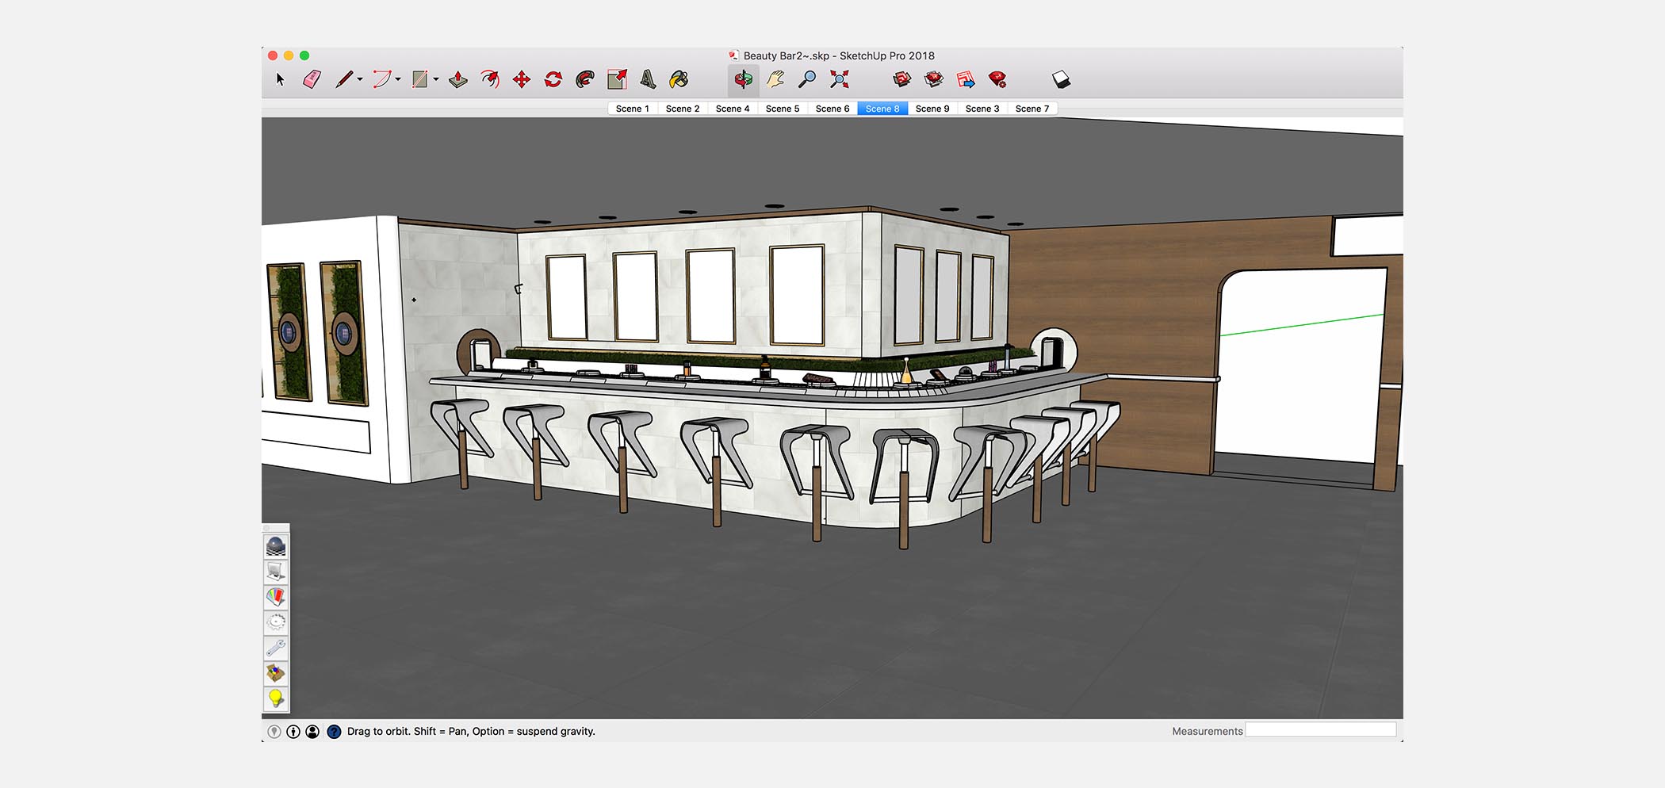Click the Zoom Extents tool
The height and width of the screenshot is (788, 1665).
[x=839, y=79]
